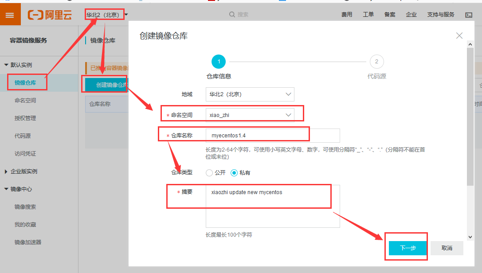Close the create repository dialog

tap(459, 35)
